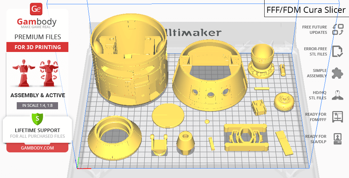Click the HD/HQ STL Files icon
Image resolution: width=349 pixels, height=178 pixels.
(337, 95)
